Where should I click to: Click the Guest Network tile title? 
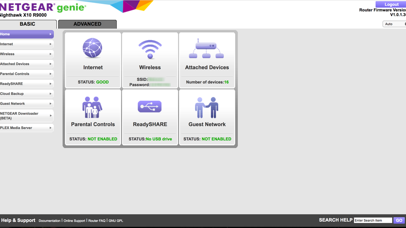207,124
